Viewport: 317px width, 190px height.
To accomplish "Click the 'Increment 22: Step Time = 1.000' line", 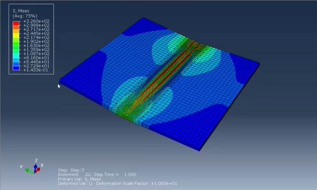I will tap(97, 175).
